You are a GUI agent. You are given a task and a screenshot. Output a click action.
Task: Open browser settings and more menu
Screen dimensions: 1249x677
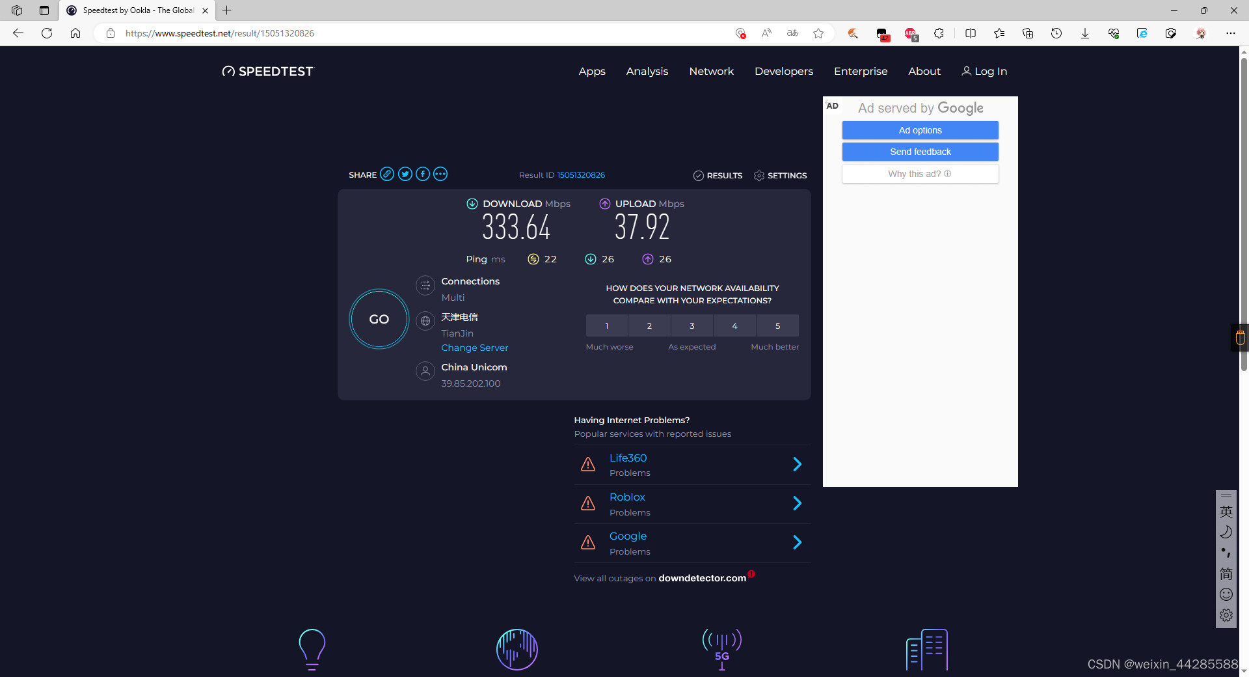point(1231,33)
